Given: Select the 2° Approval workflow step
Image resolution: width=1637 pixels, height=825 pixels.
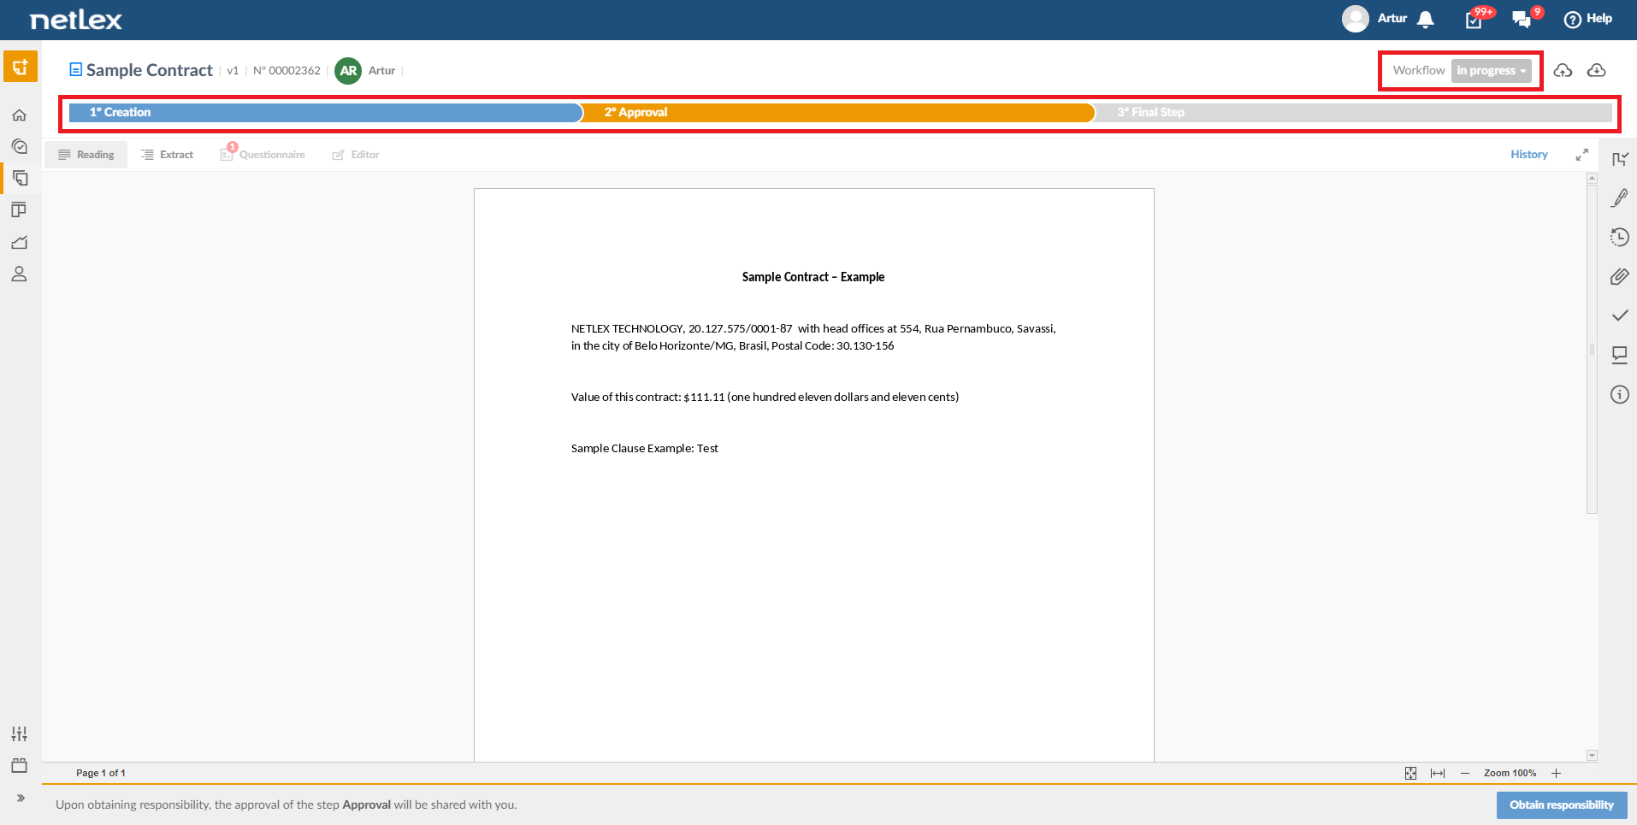Looking at the screenshot, I should point(838,113).
